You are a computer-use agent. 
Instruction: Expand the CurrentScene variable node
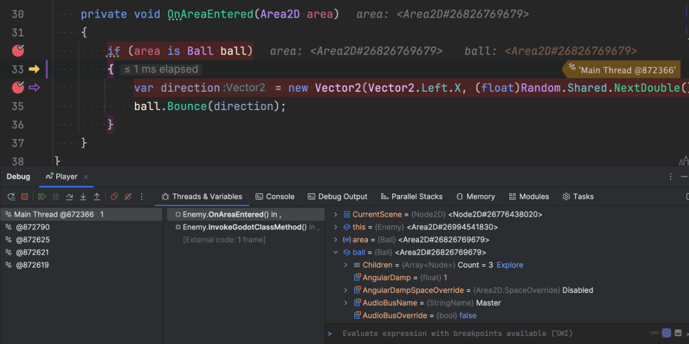[336, 214]
